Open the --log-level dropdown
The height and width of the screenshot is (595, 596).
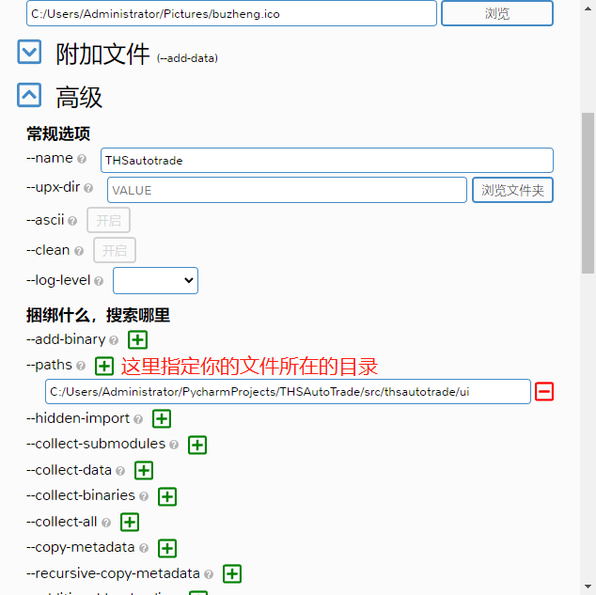[155, 280]
